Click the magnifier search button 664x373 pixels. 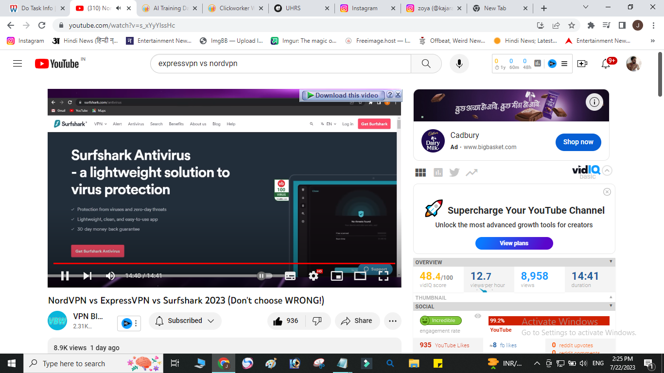tap(426, 64)
